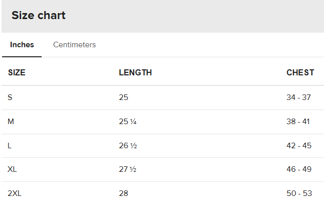324x204 pixels.
Task: Select the L size row label
Action: tap(10, 146)
